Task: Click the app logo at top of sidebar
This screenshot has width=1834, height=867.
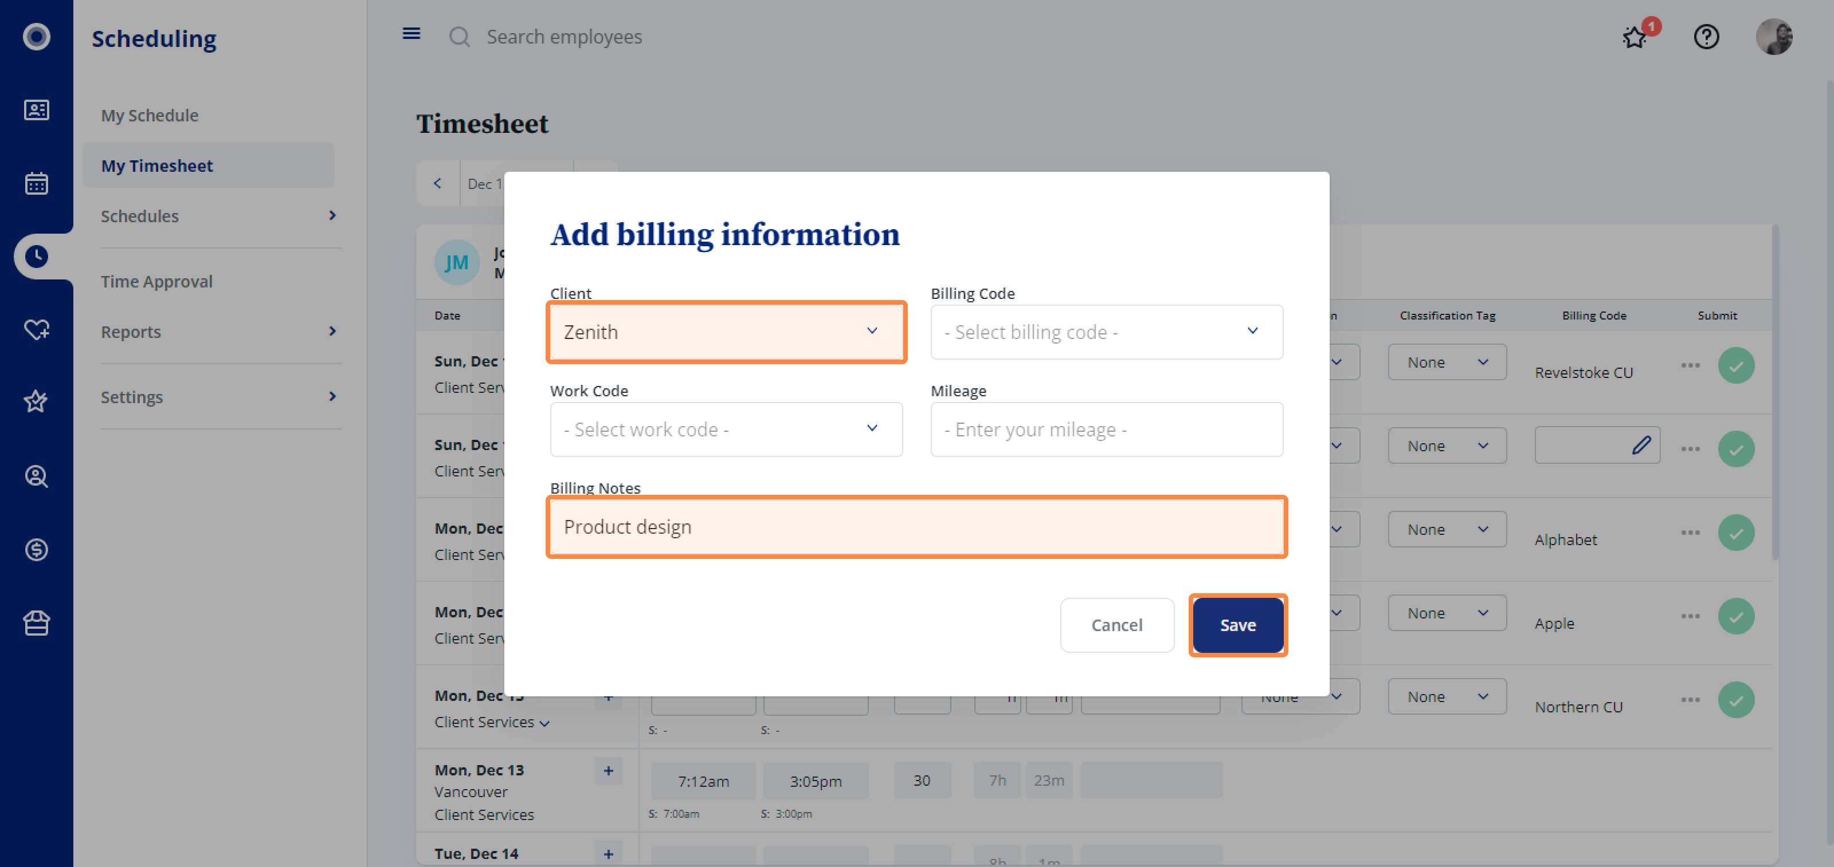Action: [x=36, y=36]
